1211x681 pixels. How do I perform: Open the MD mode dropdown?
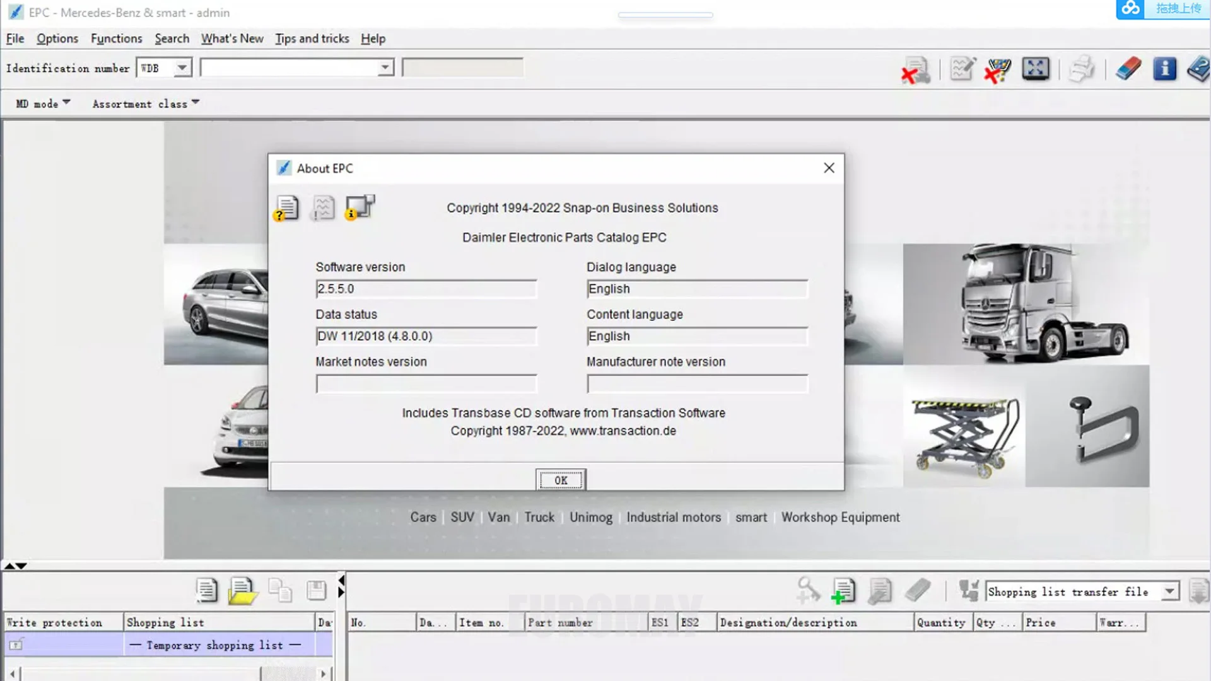(x=43, y=103)
